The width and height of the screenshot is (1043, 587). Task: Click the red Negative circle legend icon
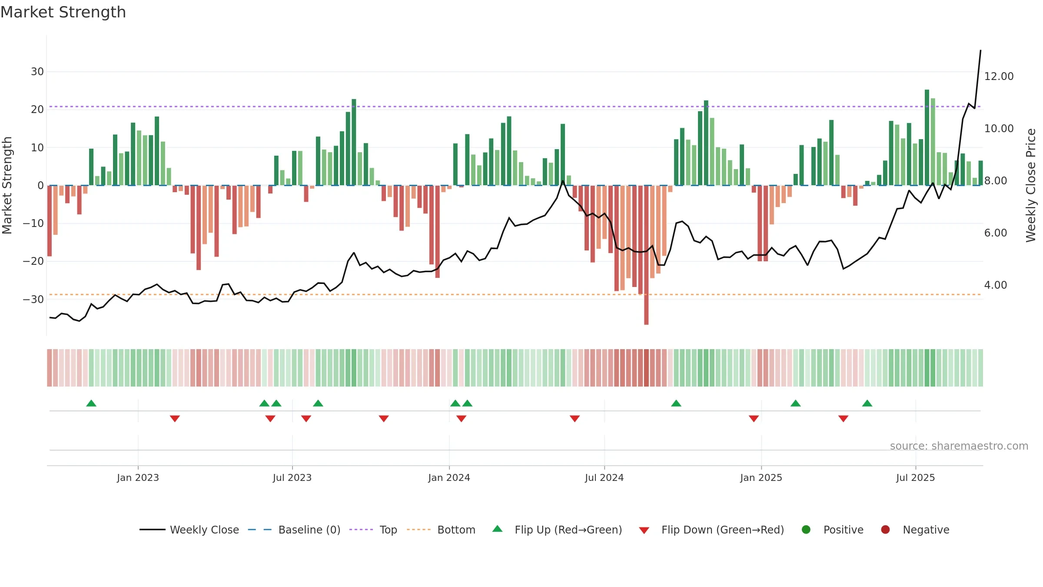pos(885,530)
